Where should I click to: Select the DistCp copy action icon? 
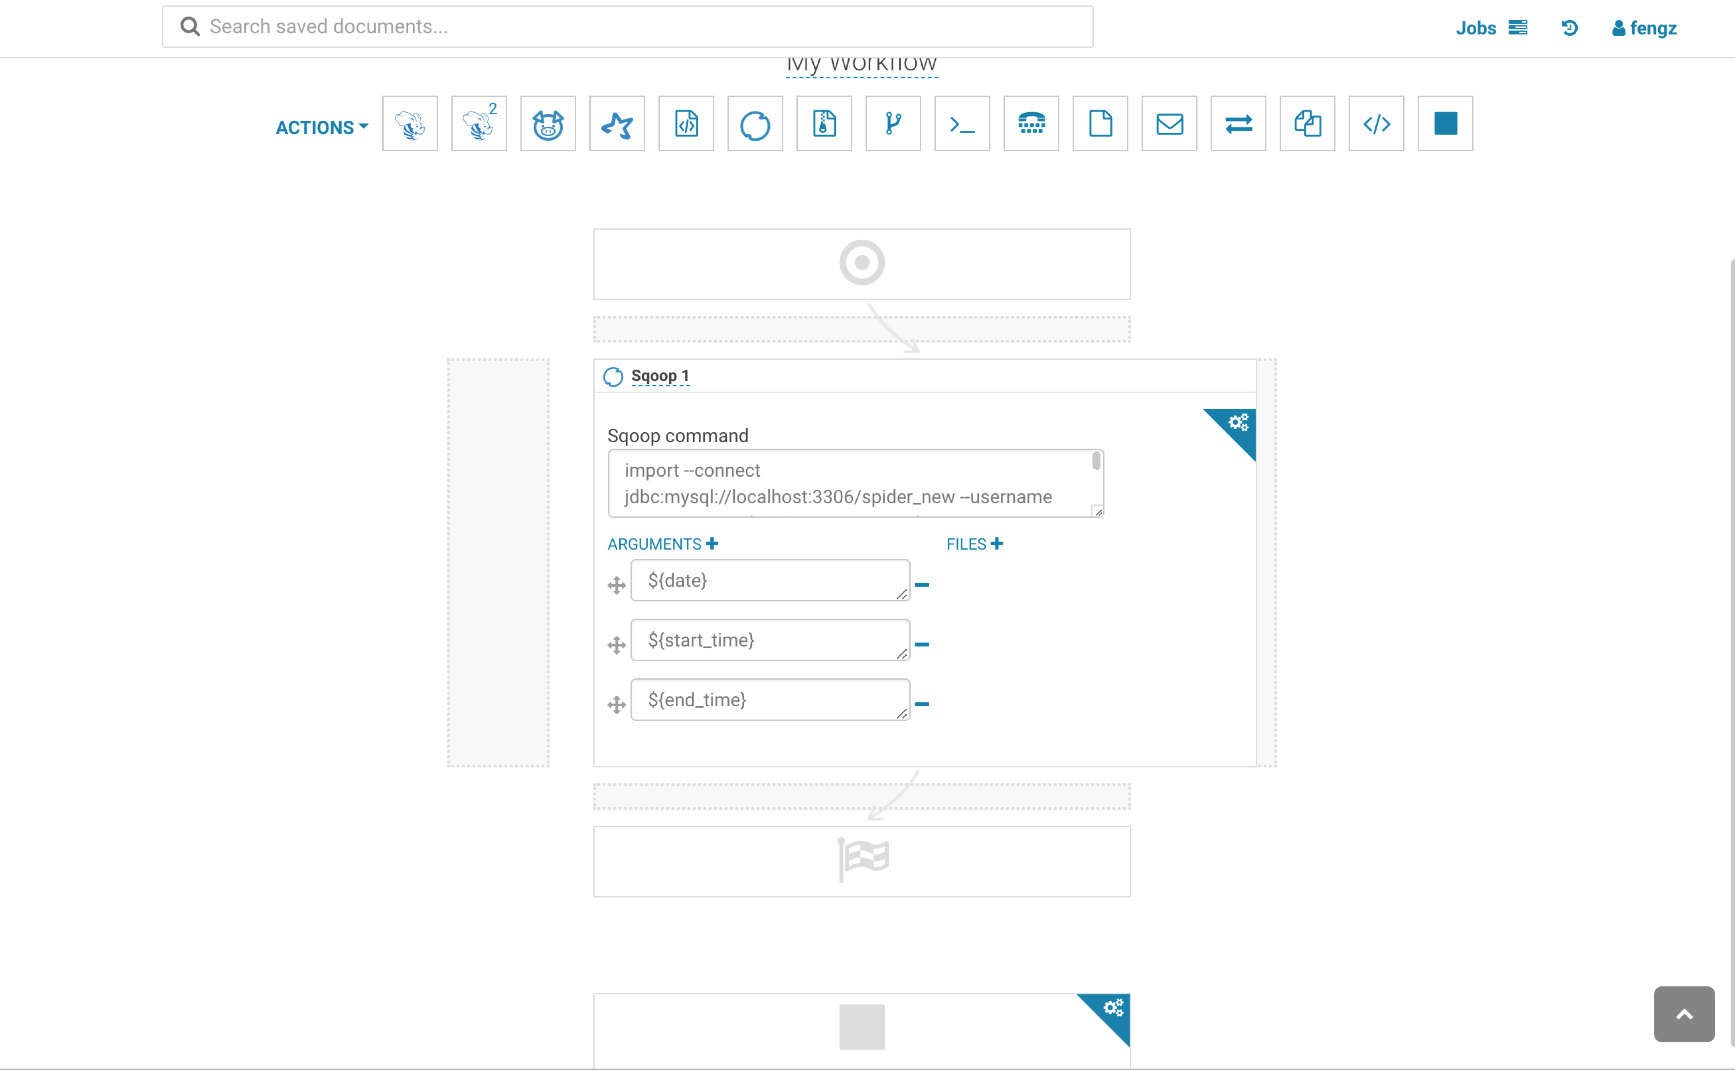point(1307,124)
